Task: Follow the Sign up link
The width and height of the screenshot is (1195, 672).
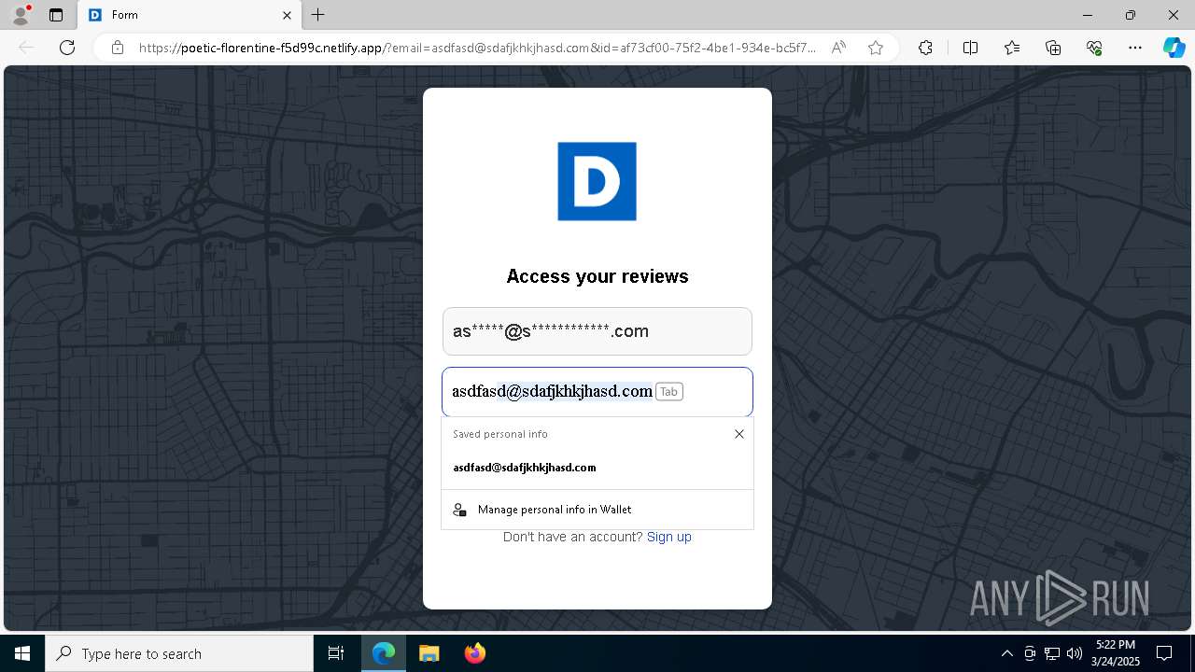Action: point(669,537)
